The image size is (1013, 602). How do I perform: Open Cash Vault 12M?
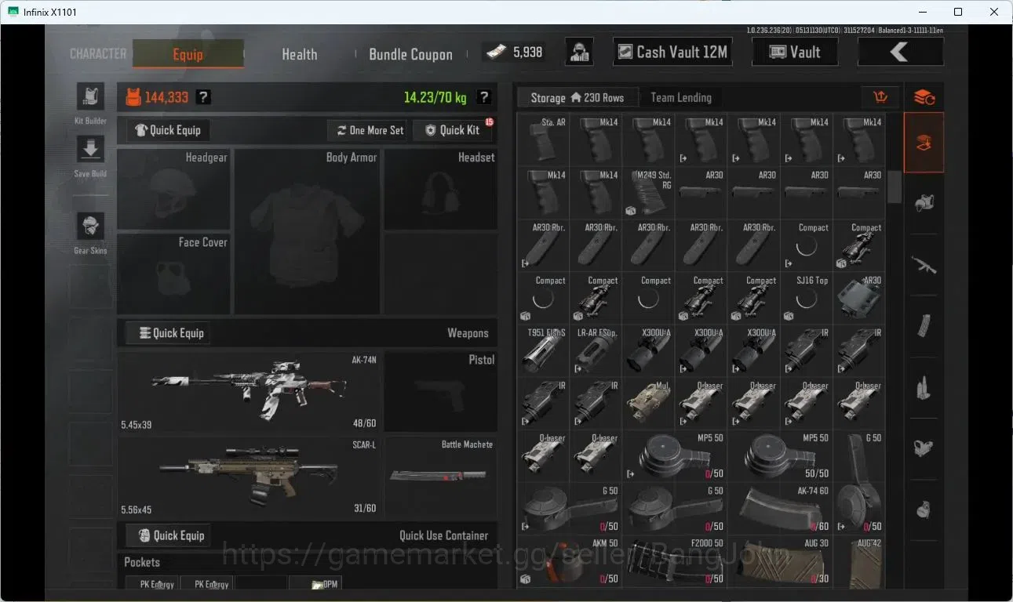coord(672,53)
